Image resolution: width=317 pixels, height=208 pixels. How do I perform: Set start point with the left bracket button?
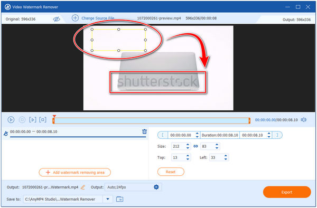tap(163, 135)
